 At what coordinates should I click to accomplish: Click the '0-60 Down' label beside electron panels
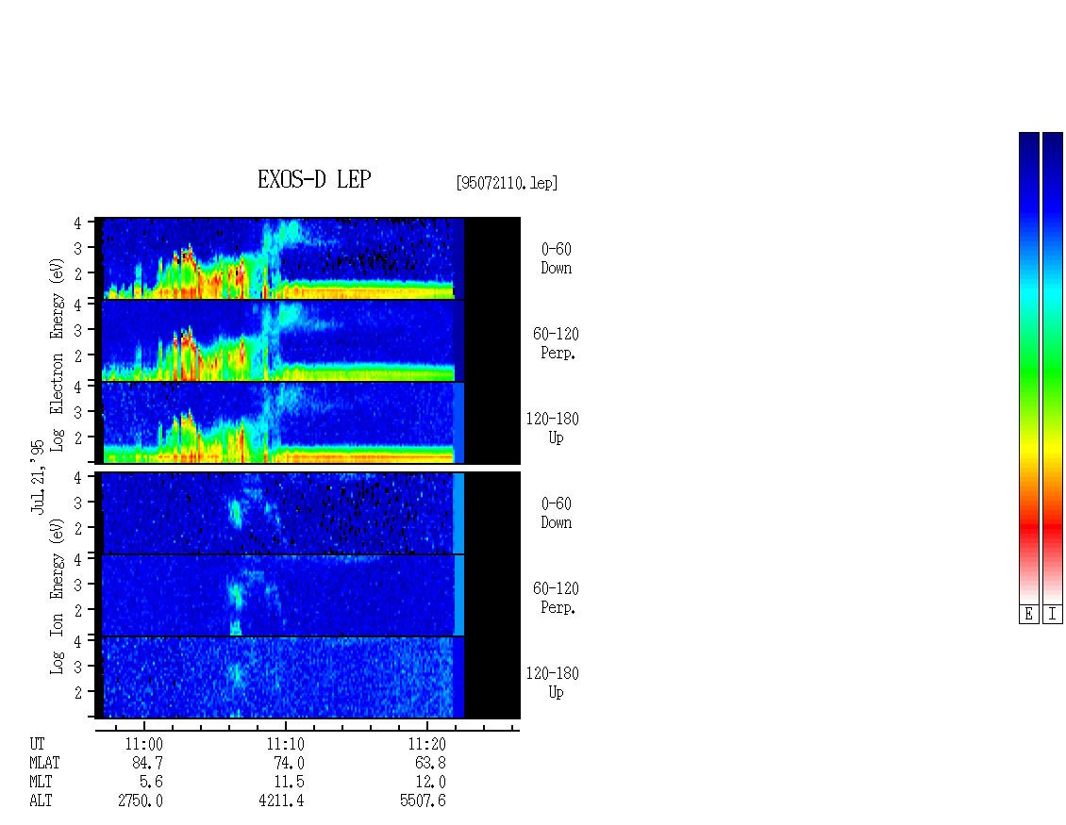pyautogui.click(x=557, y=258)
